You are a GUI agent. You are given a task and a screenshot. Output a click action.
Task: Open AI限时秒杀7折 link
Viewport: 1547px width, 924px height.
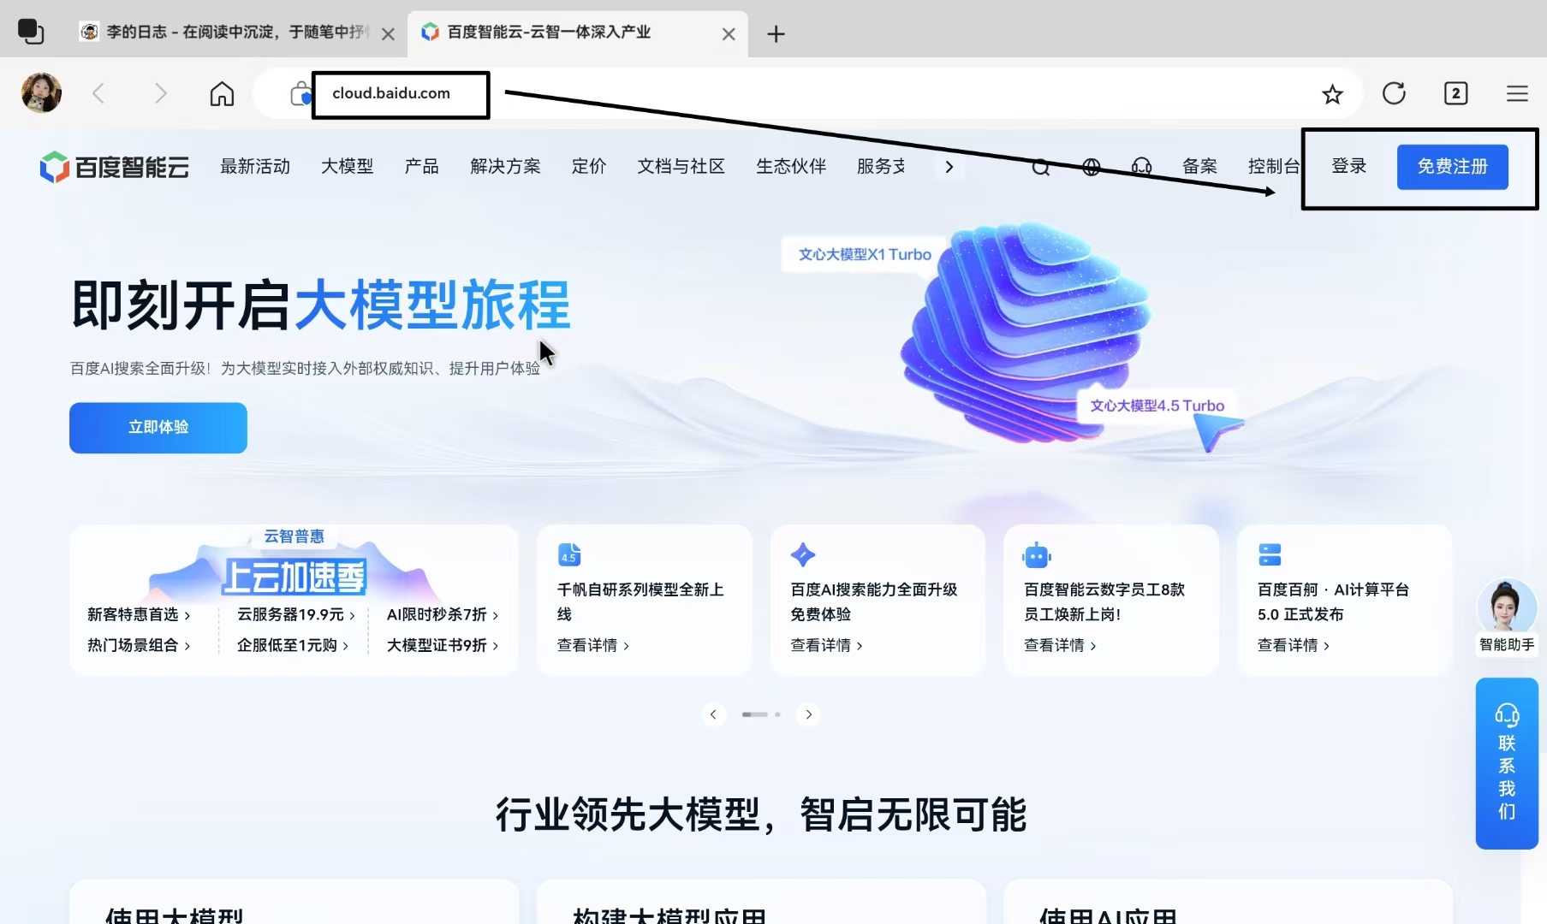[x=442, y=614]
